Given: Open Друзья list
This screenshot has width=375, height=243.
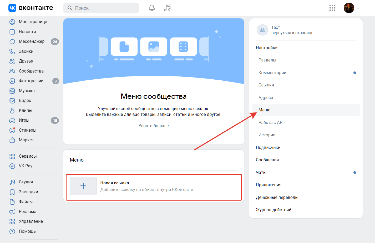Looking at the screenshot, I should pyautogui.click(x=26, y=61).
